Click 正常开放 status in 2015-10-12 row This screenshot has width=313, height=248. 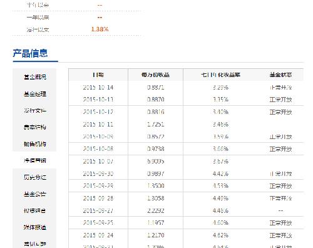pos(280,112)
